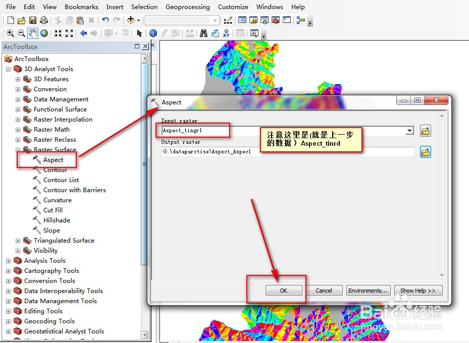Select the Curvature tool
This screenshot has width=469, height=343.
click(x=58, y=200)
